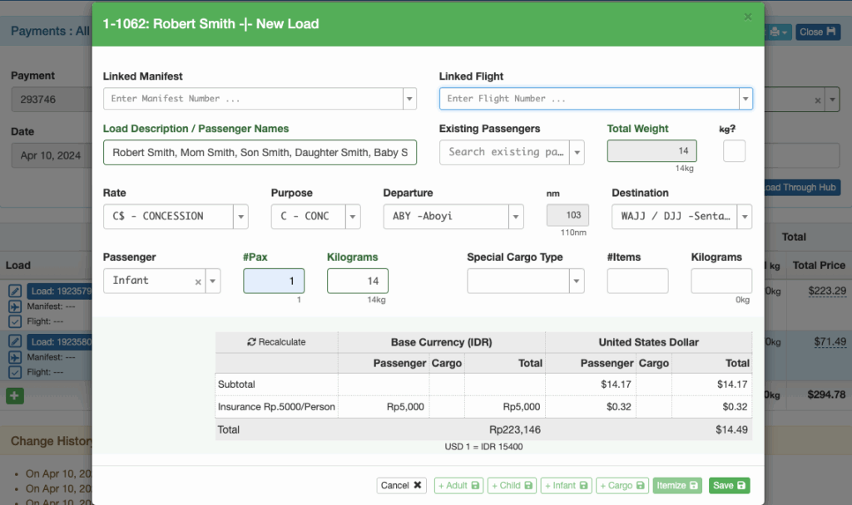Open the Linked Manifest dropdown
This screenshot has height=505, width=852.
(x=409, y=99)
